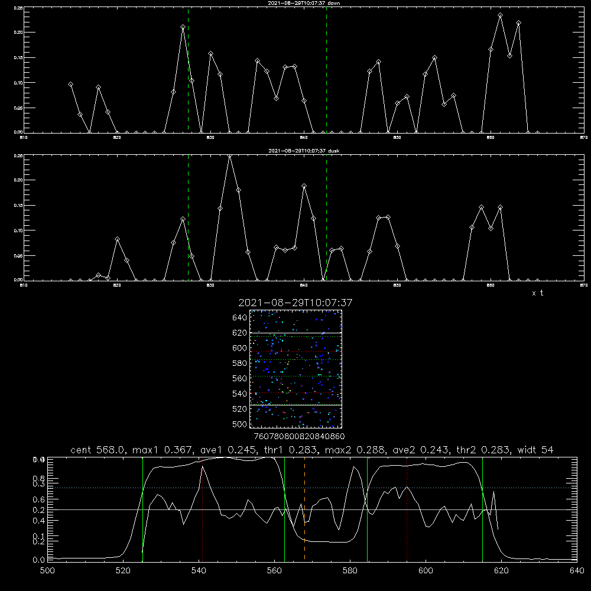Click the red dotted line near 595 in bottom plot
Screen dimensions: 591x591
pyautogui.click(x=407, y=509)
